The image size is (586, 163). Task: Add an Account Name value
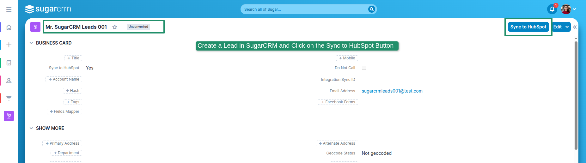point(64,79)
